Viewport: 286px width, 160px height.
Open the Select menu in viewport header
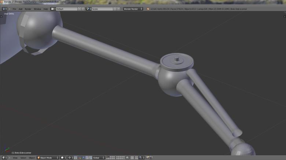[x=23, y=158]
